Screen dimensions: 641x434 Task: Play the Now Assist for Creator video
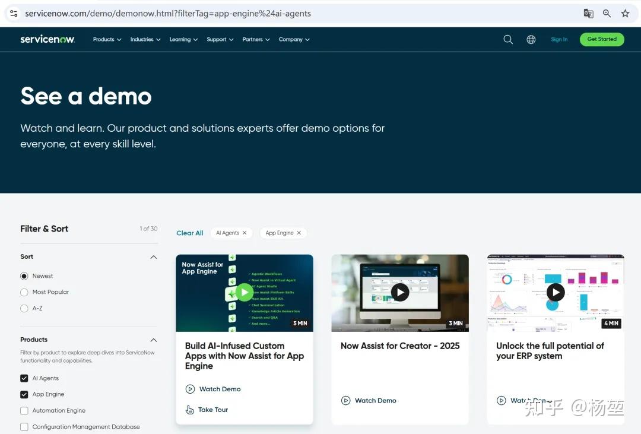(x=400, y=293)
